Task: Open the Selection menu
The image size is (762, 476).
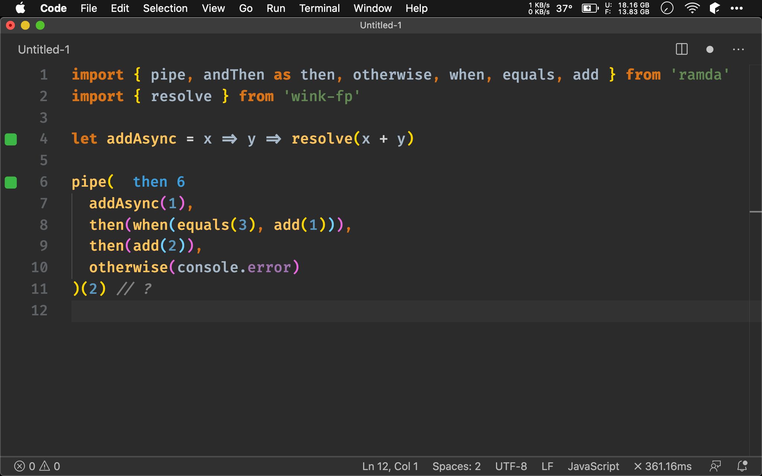Action: pos(165,8)
